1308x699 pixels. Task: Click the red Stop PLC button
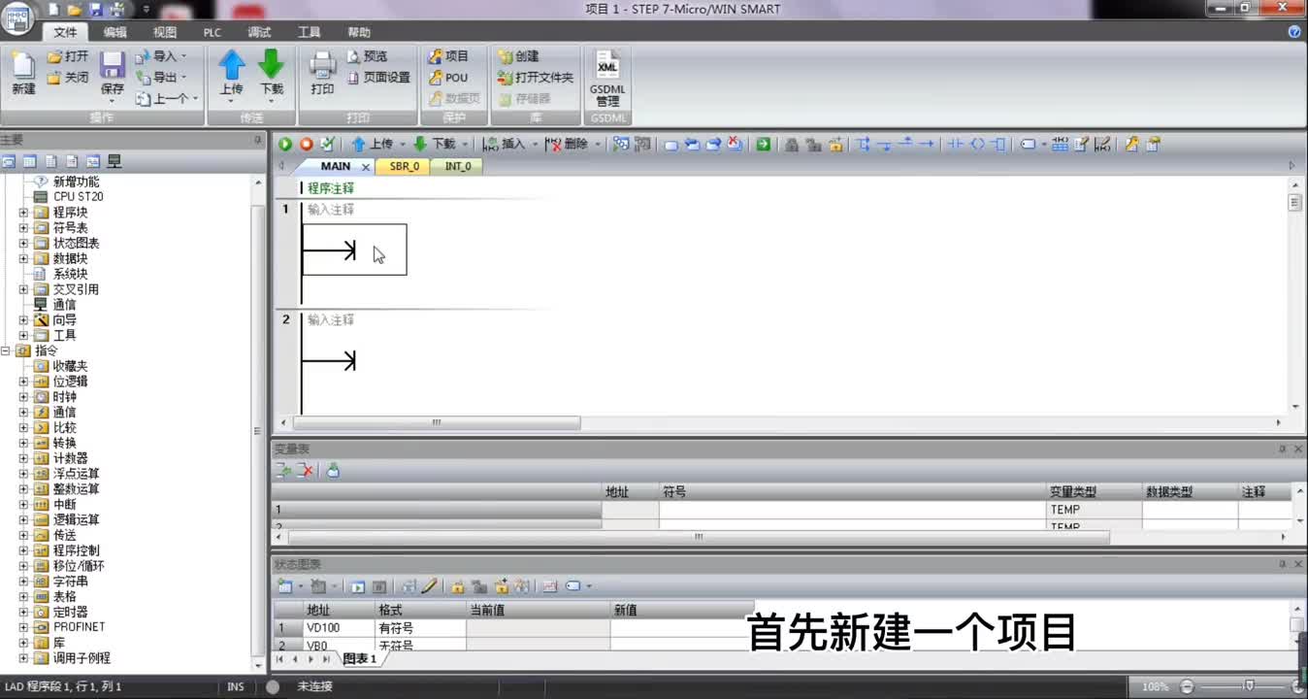click(x=306, y=144)
